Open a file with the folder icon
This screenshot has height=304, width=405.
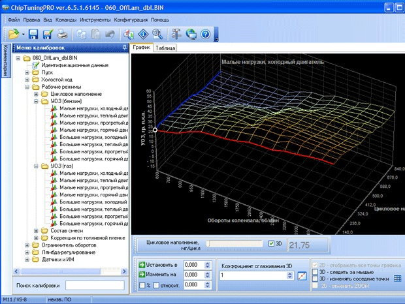[14, 34]
